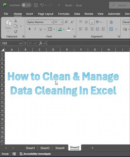Image resolution: width=130 pixels, height=157 pixels.
Task: Click the Align Right icon
Action: [92, 29]
